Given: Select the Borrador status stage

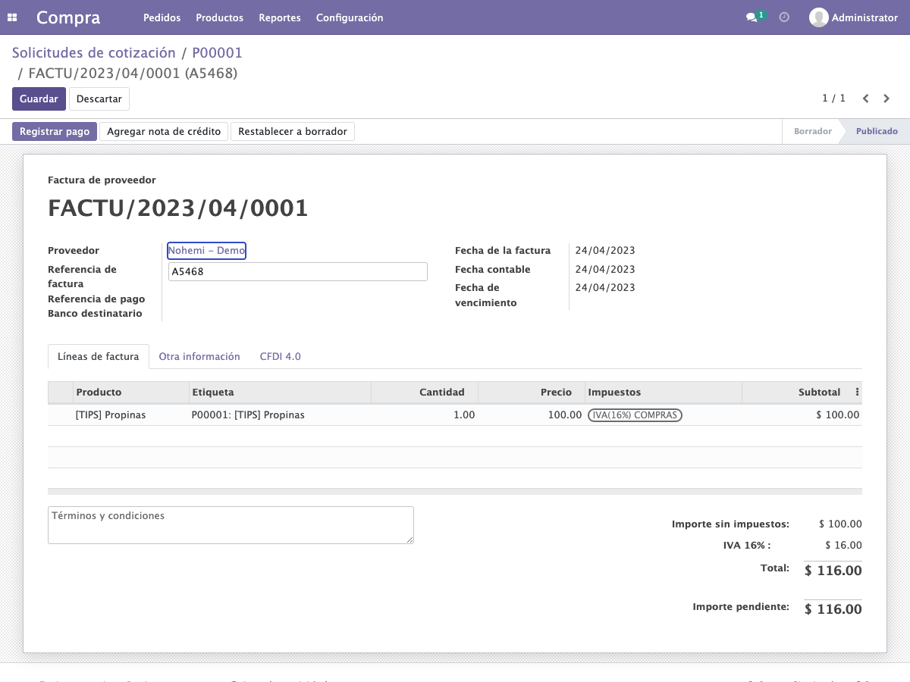Looking at the screenshot, I should 812,132.
